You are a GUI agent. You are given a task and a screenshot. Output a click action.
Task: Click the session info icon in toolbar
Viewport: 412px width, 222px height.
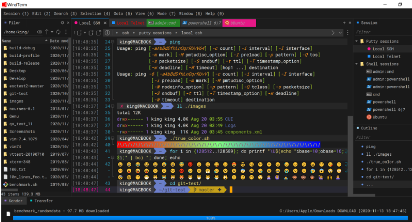pyautogui.click(x=107, y=33)
